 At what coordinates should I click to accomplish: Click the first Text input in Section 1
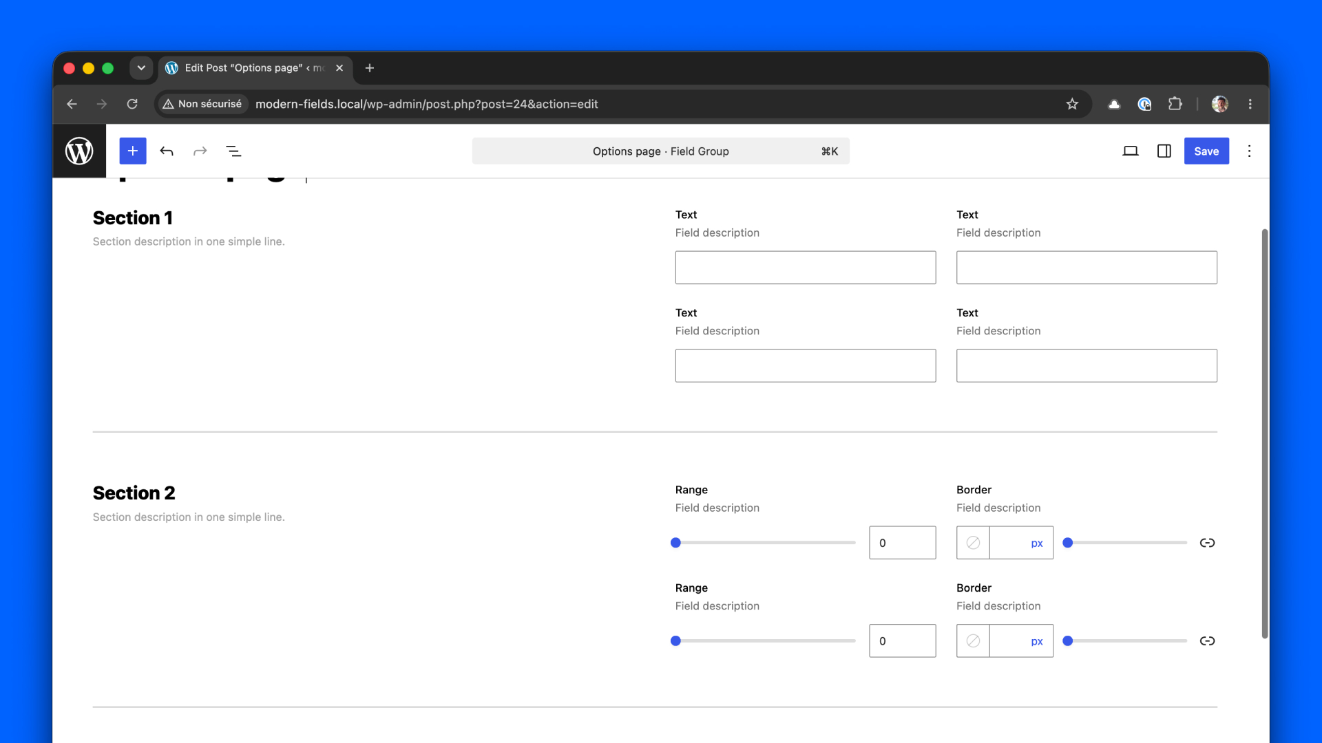click(806, 268)
